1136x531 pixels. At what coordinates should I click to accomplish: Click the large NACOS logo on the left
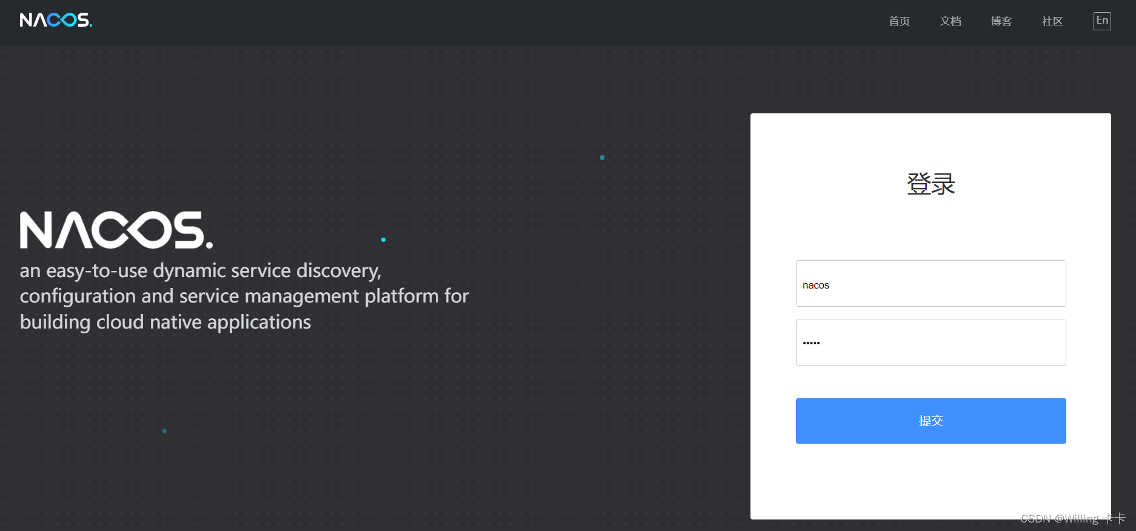[x=116, y=230]
